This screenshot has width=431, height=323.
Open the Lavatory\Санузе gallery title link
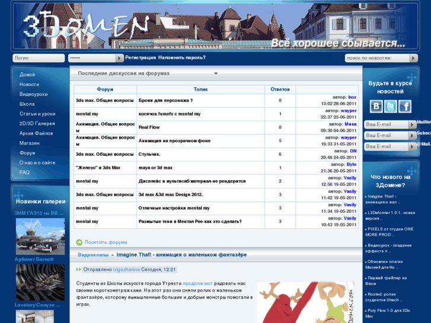[x=37, y=305]
